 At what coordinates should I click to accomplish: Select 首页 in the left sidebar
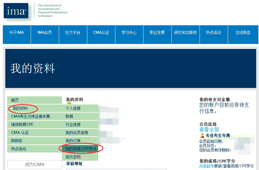34,100
